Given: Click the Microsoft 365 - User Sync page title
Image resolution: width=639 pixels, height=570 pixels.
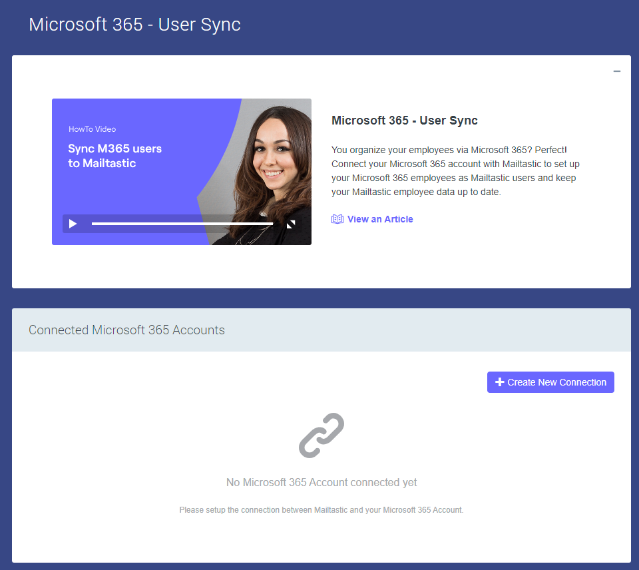Looking at the screenshot, I should (x=135, y=25).
